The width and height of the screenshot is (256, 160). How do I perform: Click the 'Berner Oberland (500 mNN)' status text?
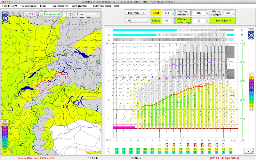click(36, 158)
